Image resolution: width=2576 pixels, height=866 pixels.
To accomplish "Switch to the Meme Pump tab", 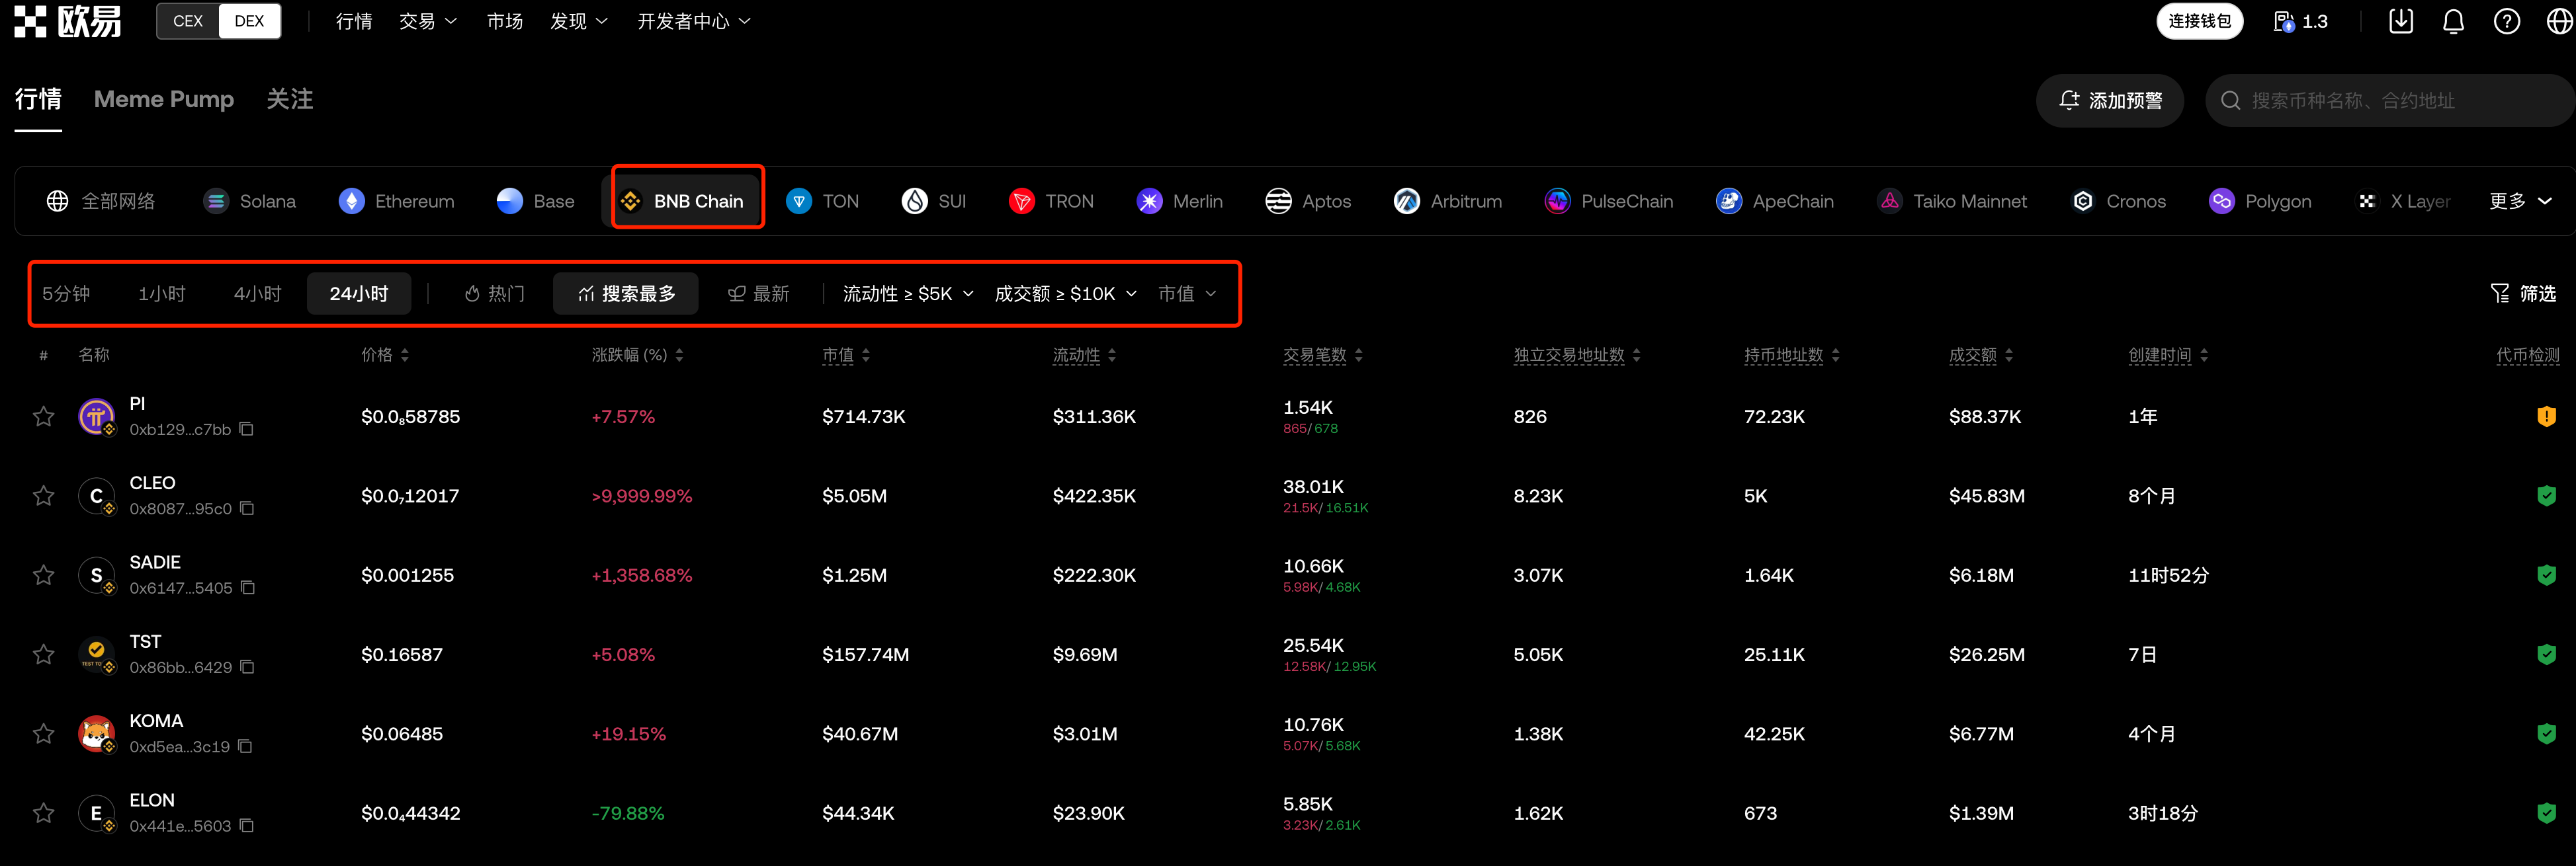I will (164, 99).
